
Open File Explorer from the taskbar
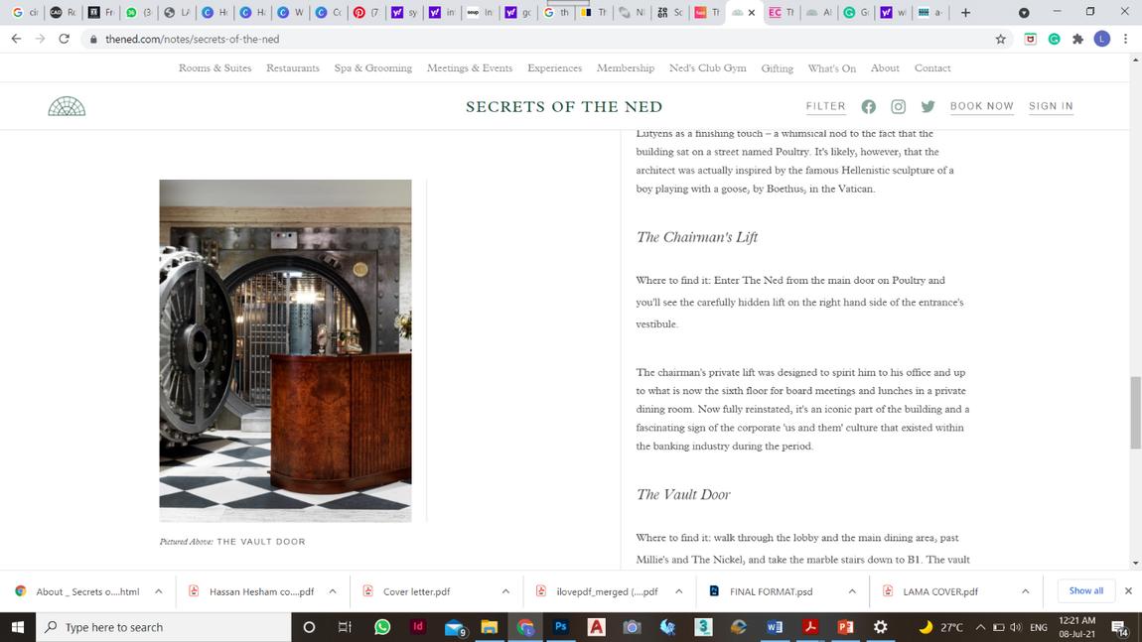[490, 627]
